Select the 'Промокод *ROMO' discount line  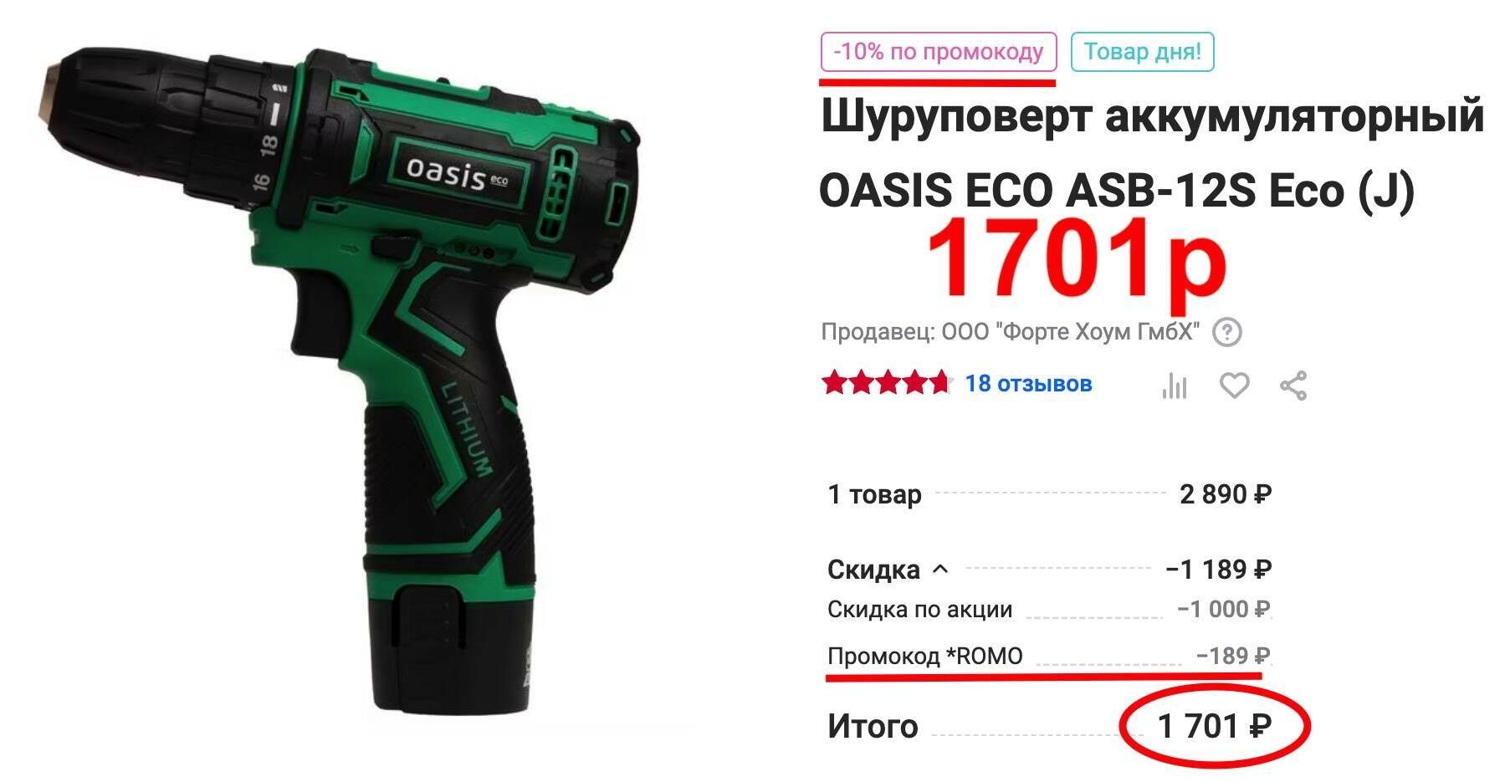1049,656
